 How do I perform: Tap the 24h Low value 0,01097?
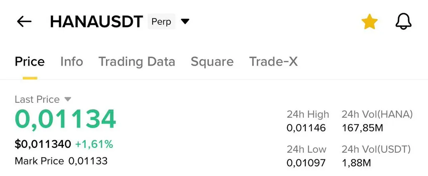click(x=306, y=163)
